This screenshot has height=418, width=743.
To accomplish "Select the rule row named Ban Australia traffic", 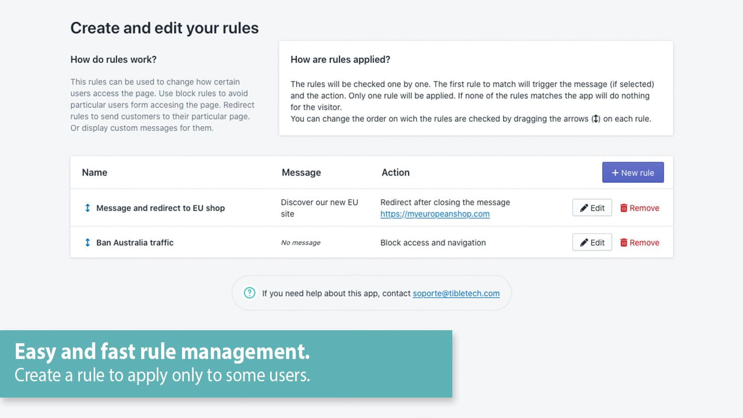I will pyautogui.click(x=135, y=242).
